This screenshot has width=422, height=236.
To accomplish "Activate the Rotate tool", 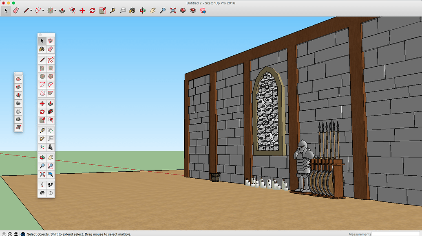I will coord(92,11).
